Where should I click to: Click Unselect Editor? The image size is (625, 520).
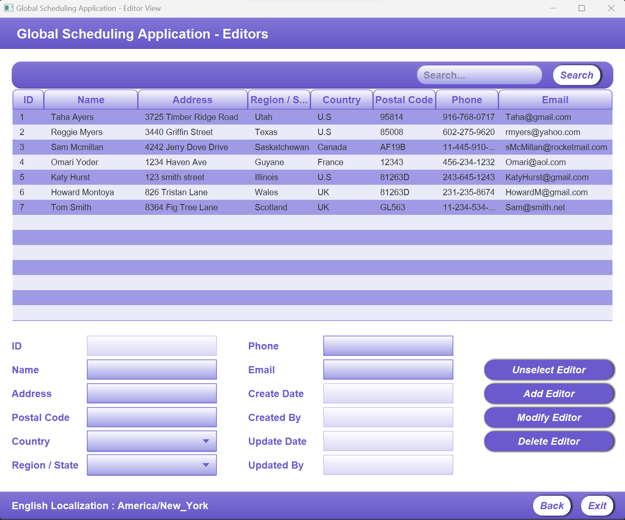[x=549, y=370]
